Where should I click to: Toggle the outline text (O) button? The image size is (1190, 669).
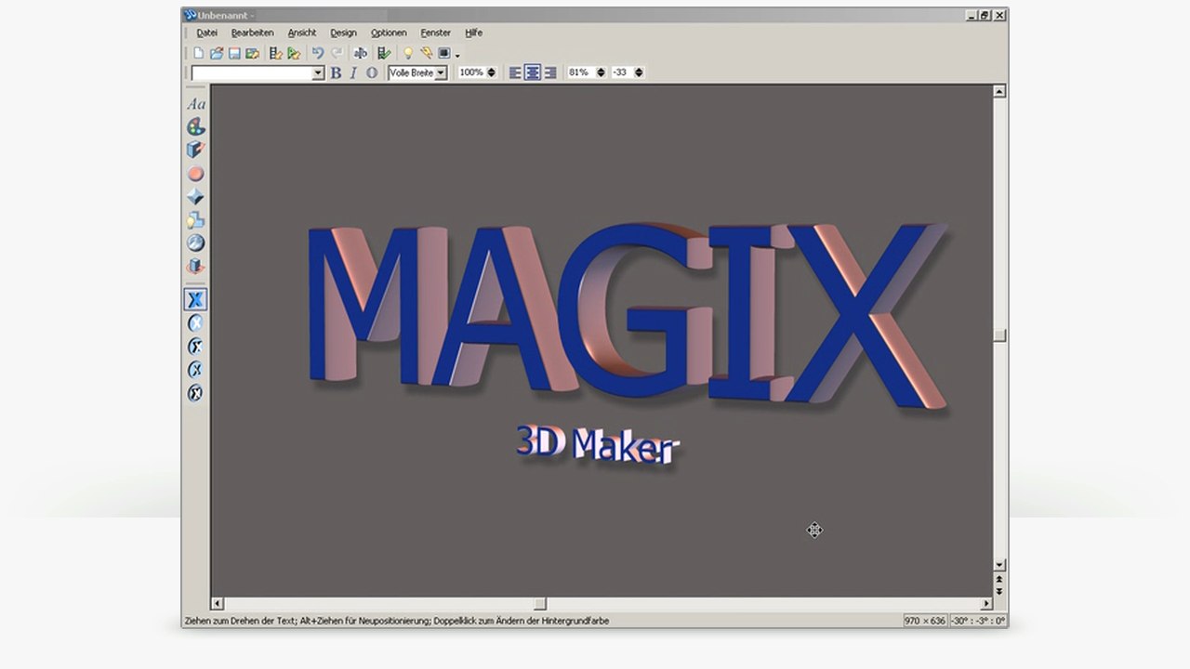tap(372, 72)
